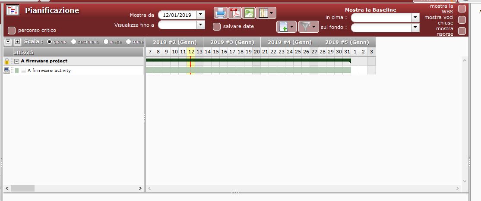481x201 pixels.
Task: Open the Mostra da date dropdown
Action: point(200,15)
